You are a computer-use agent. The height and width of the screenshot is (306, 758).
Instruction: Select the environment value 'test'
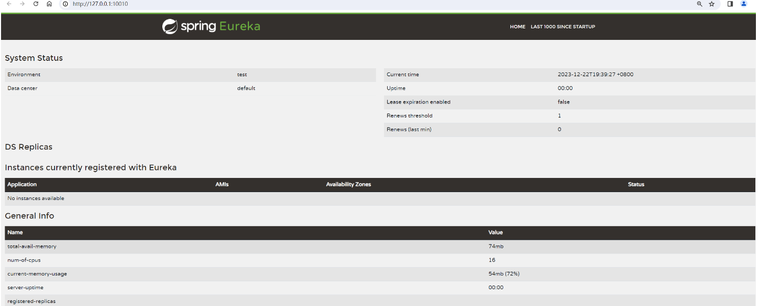242,75
